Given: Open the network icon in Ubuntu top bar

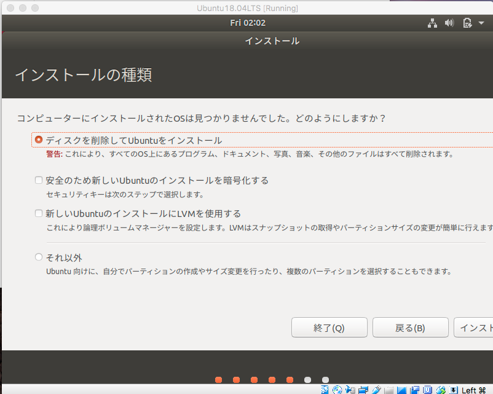Looking at the screenshot, I should click(432, 23).
